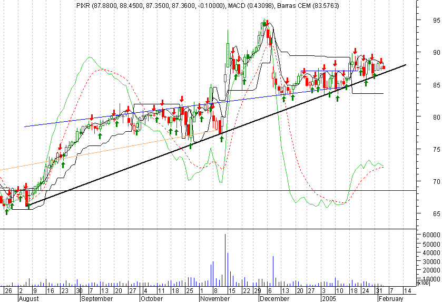The height and width of the screenshot is (302, 442).
Task: Select the 60000 volume axis label
Action: pyautogui.click(x=431, y=235)
